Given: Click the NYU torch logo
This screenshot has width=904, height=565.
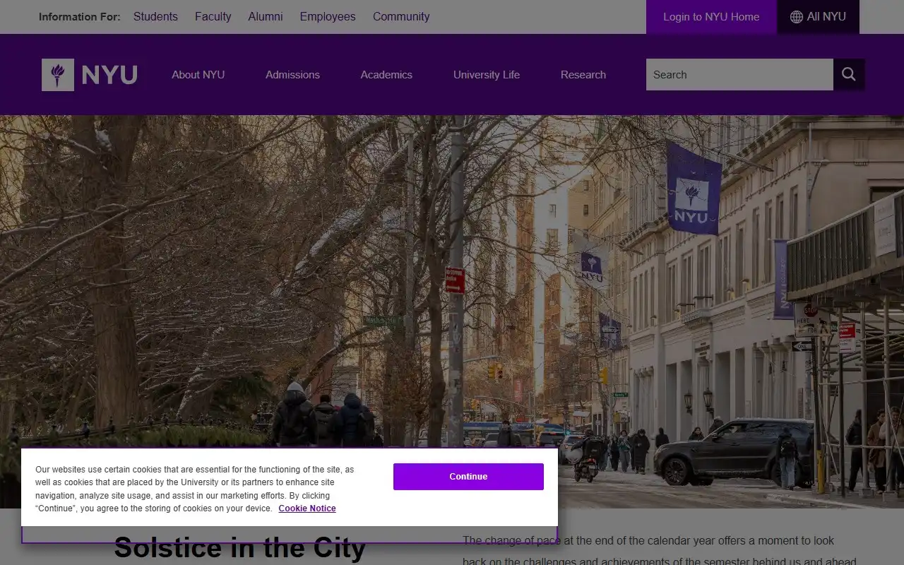Looking at the screenshot, I should [58, 75].
